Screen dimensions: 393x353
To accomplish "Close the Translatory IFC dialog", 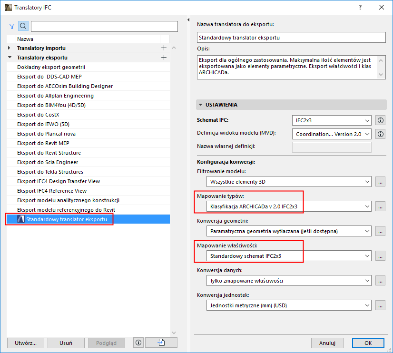I will click(x=382, y=7).
